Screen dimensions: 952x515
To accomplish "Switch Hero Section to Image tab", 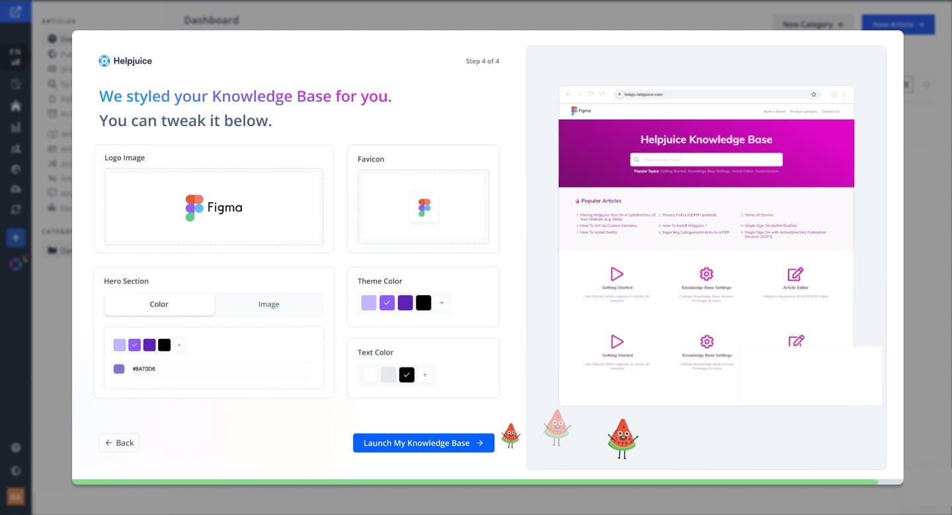I will (x=268, y=304).
